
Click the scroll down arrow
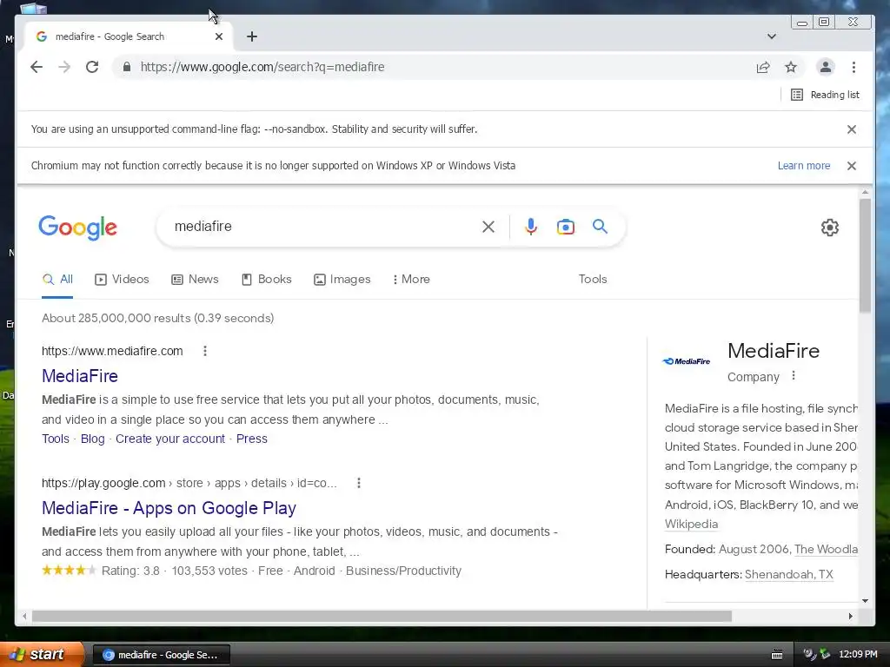(x=865, y=601)
